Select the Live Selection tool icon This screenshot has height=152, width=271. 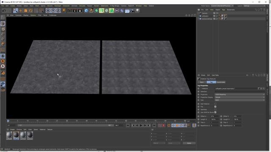(15, 11)
